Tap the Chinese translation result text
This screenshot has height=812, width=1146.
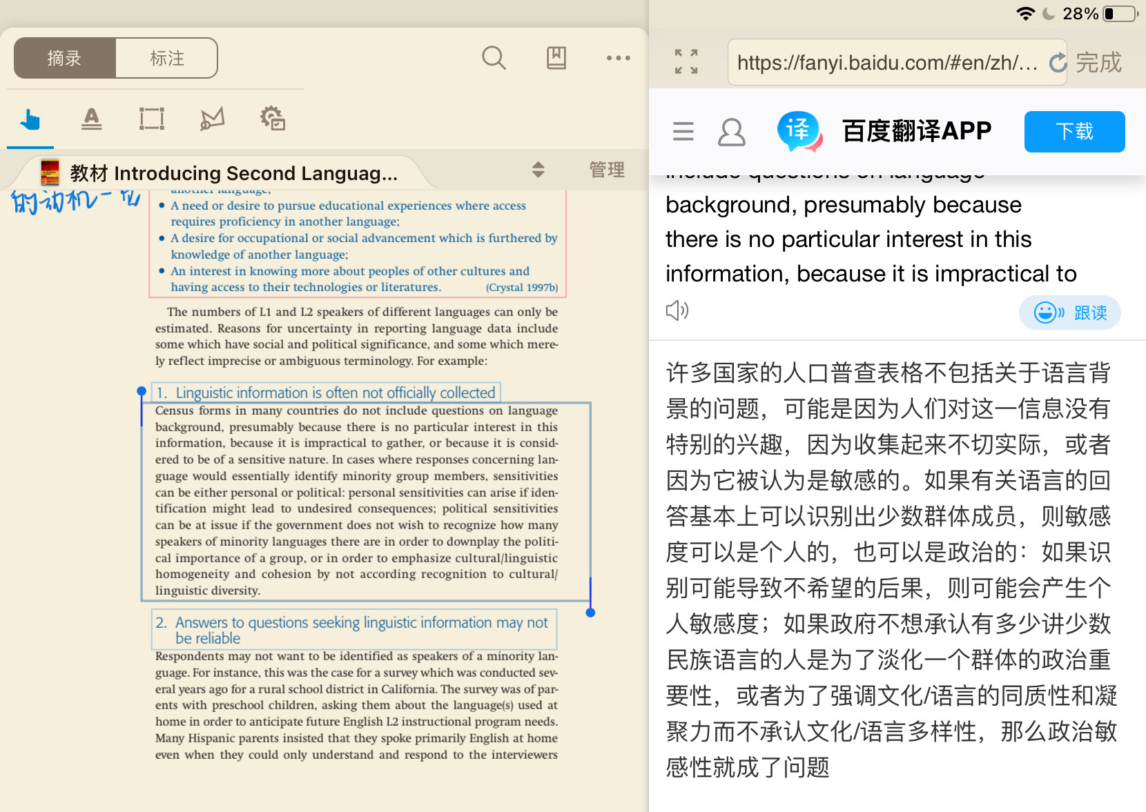coord(890,570)
